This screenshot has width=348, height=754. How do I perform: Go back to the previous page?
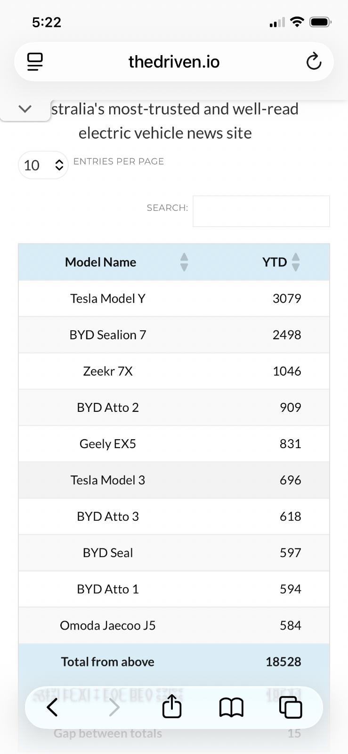click(x=52, y=707)
